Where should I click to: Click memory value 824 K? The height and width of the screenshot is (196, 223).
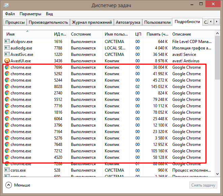[163, 93]
